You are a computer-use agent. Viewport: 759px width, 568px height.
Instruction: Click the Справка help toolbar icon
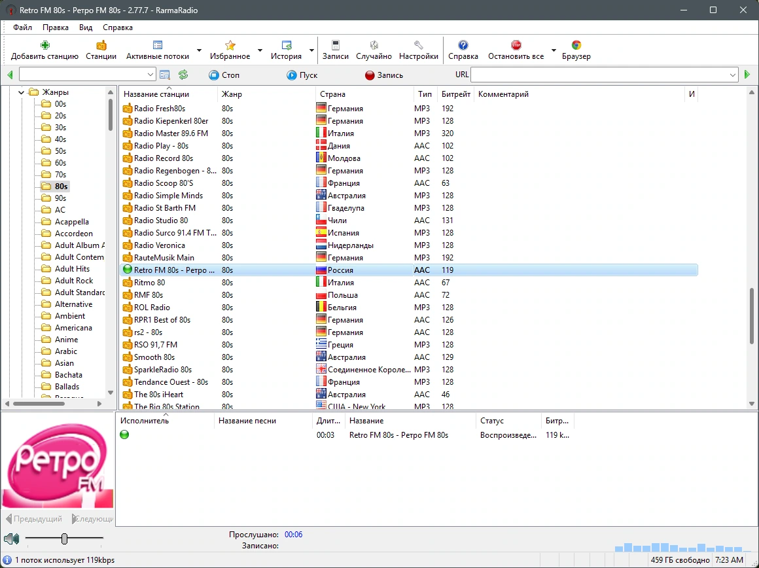tap(463, 46)
